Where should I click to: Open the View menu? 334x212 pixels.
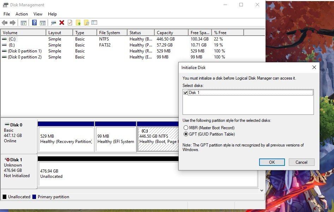38,14
